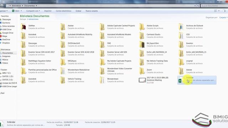Screen dimensions: 228x128
Task: Open the 3dsMax folder icon
Action: tap(24, 27)
